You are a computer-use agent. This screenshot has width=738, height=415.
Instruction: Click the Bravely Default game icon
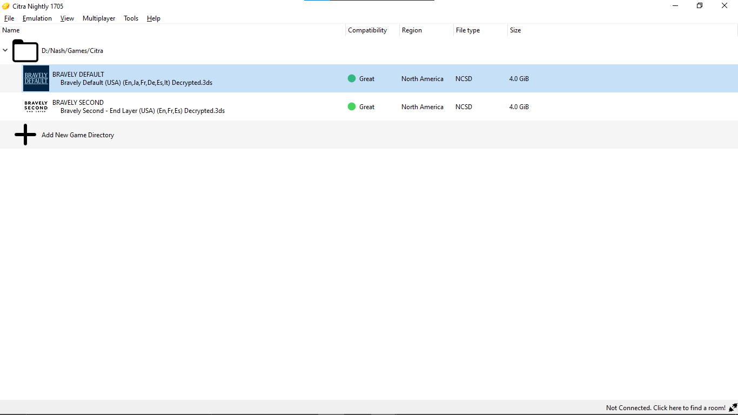[36, 78]
